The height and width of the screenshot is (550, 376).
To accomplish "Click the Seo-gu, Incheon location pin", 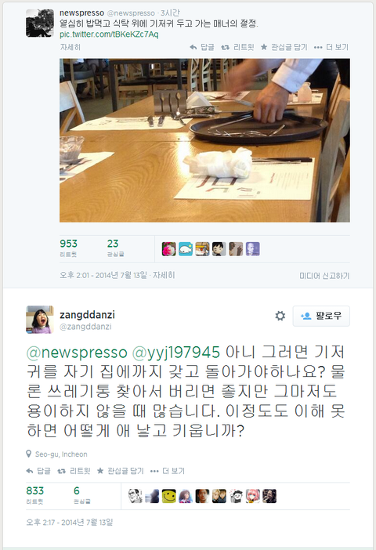I will [29, 454].
